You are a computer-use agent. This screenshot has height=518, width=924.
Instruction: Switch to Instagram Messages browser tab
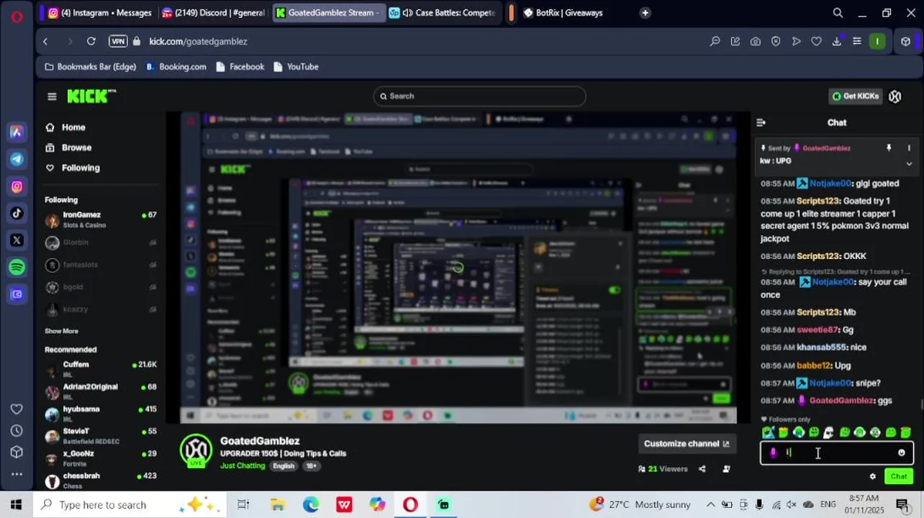coord(99,12)
